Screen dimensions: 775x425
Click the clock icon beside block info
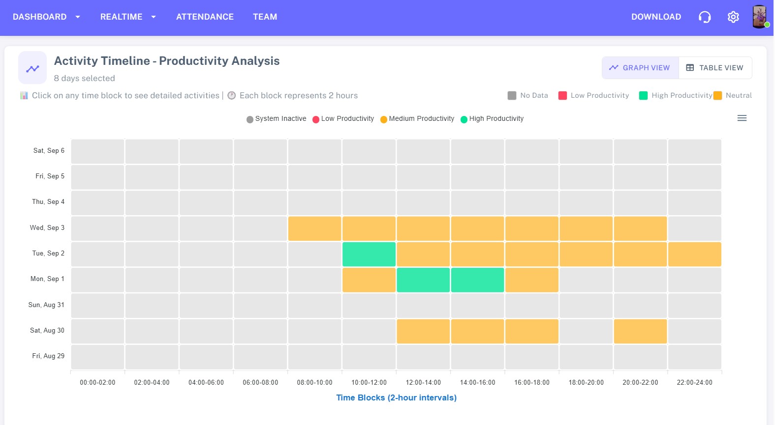coord(231,95)
